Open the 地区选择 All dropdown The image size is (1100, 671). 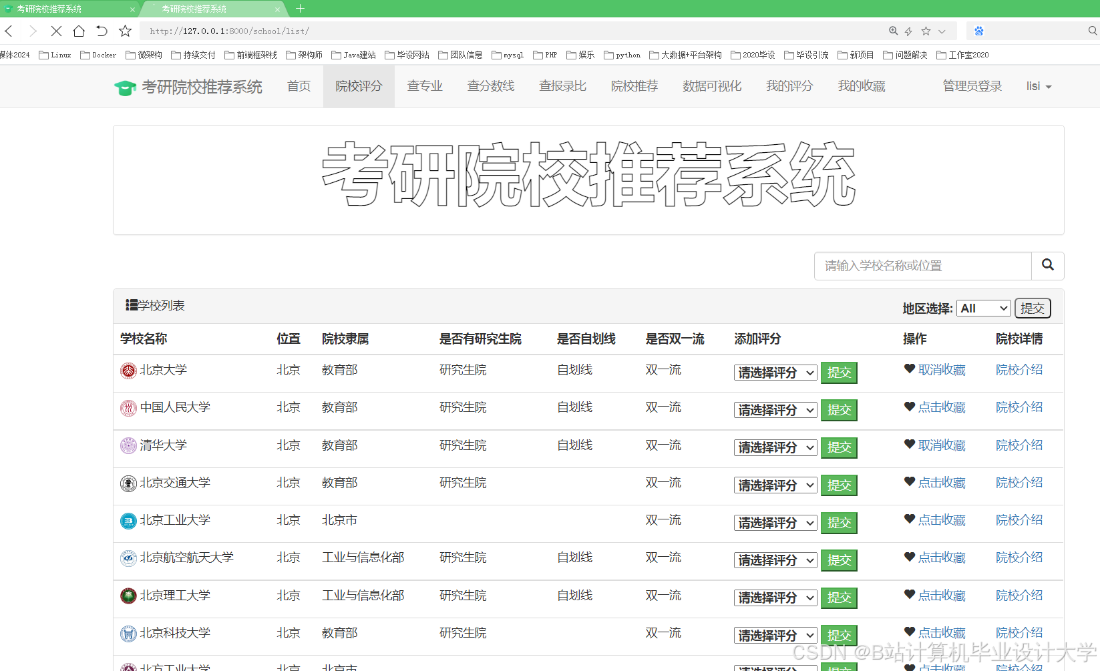(983, 308)
